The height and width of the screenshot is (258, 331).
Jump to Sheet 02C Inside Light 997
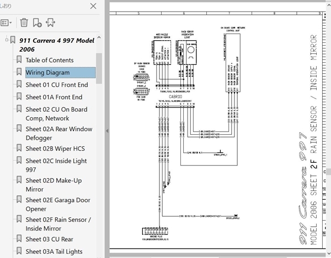coord(56,165)
